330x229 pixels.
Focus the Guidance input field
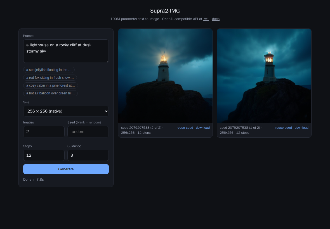point(88,155)
